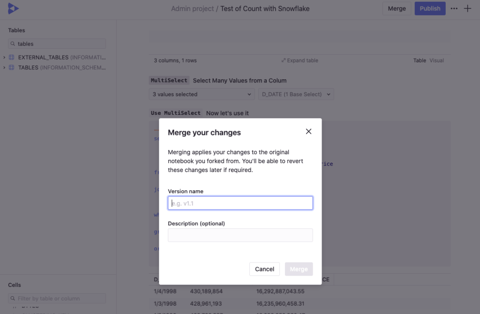480x314 pixels.
Task: Click the app logo in top-left corner
Action: point(13,8)
